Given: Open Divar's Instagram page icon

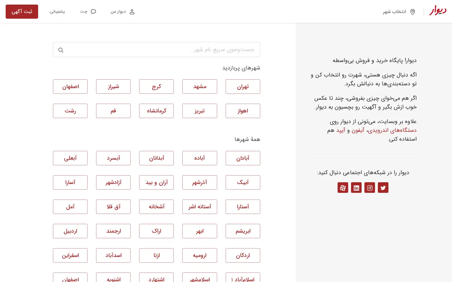Looking at the screenshot, I should (x=370, y=188).
